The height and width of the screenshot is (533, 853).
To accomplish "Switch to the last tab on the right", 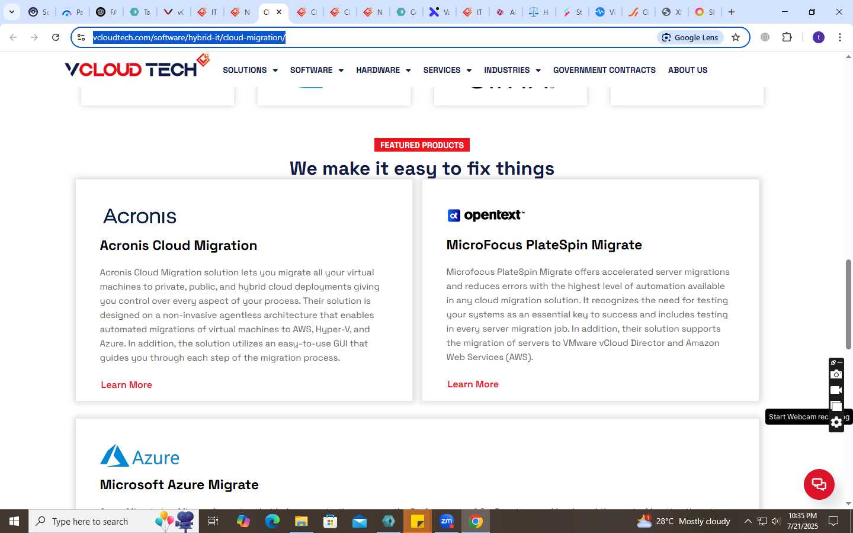I will (704, 12).
